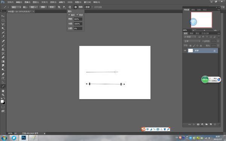Select the Clone Stamp tool

coord(3,49)
